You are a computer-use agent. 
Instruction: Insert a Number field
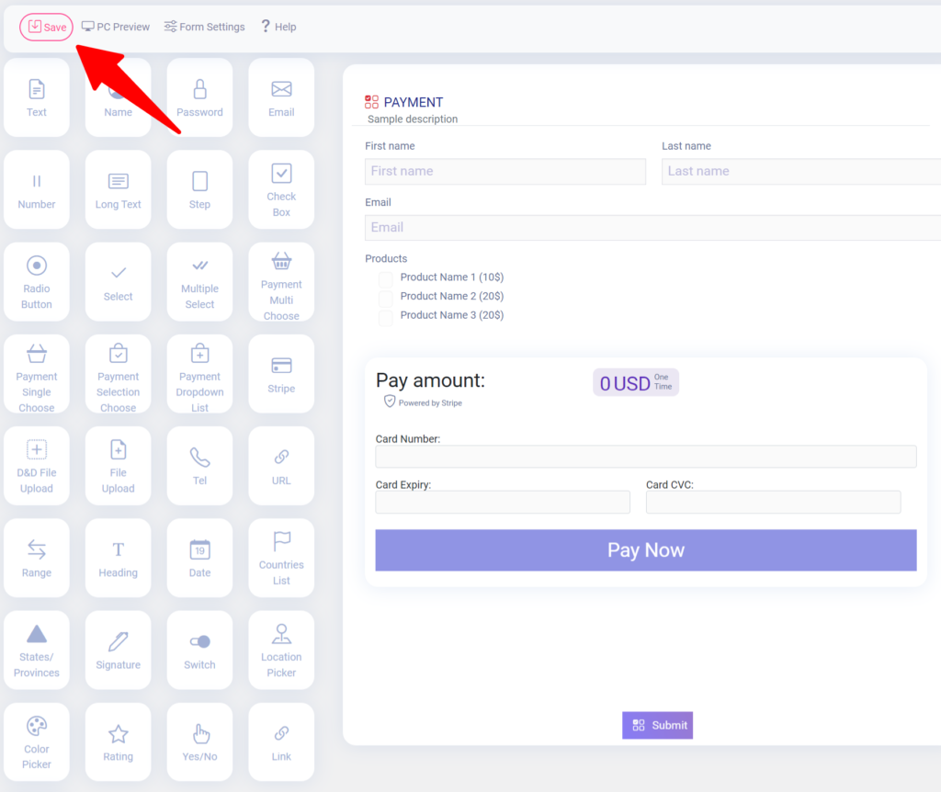coord(37,189)
